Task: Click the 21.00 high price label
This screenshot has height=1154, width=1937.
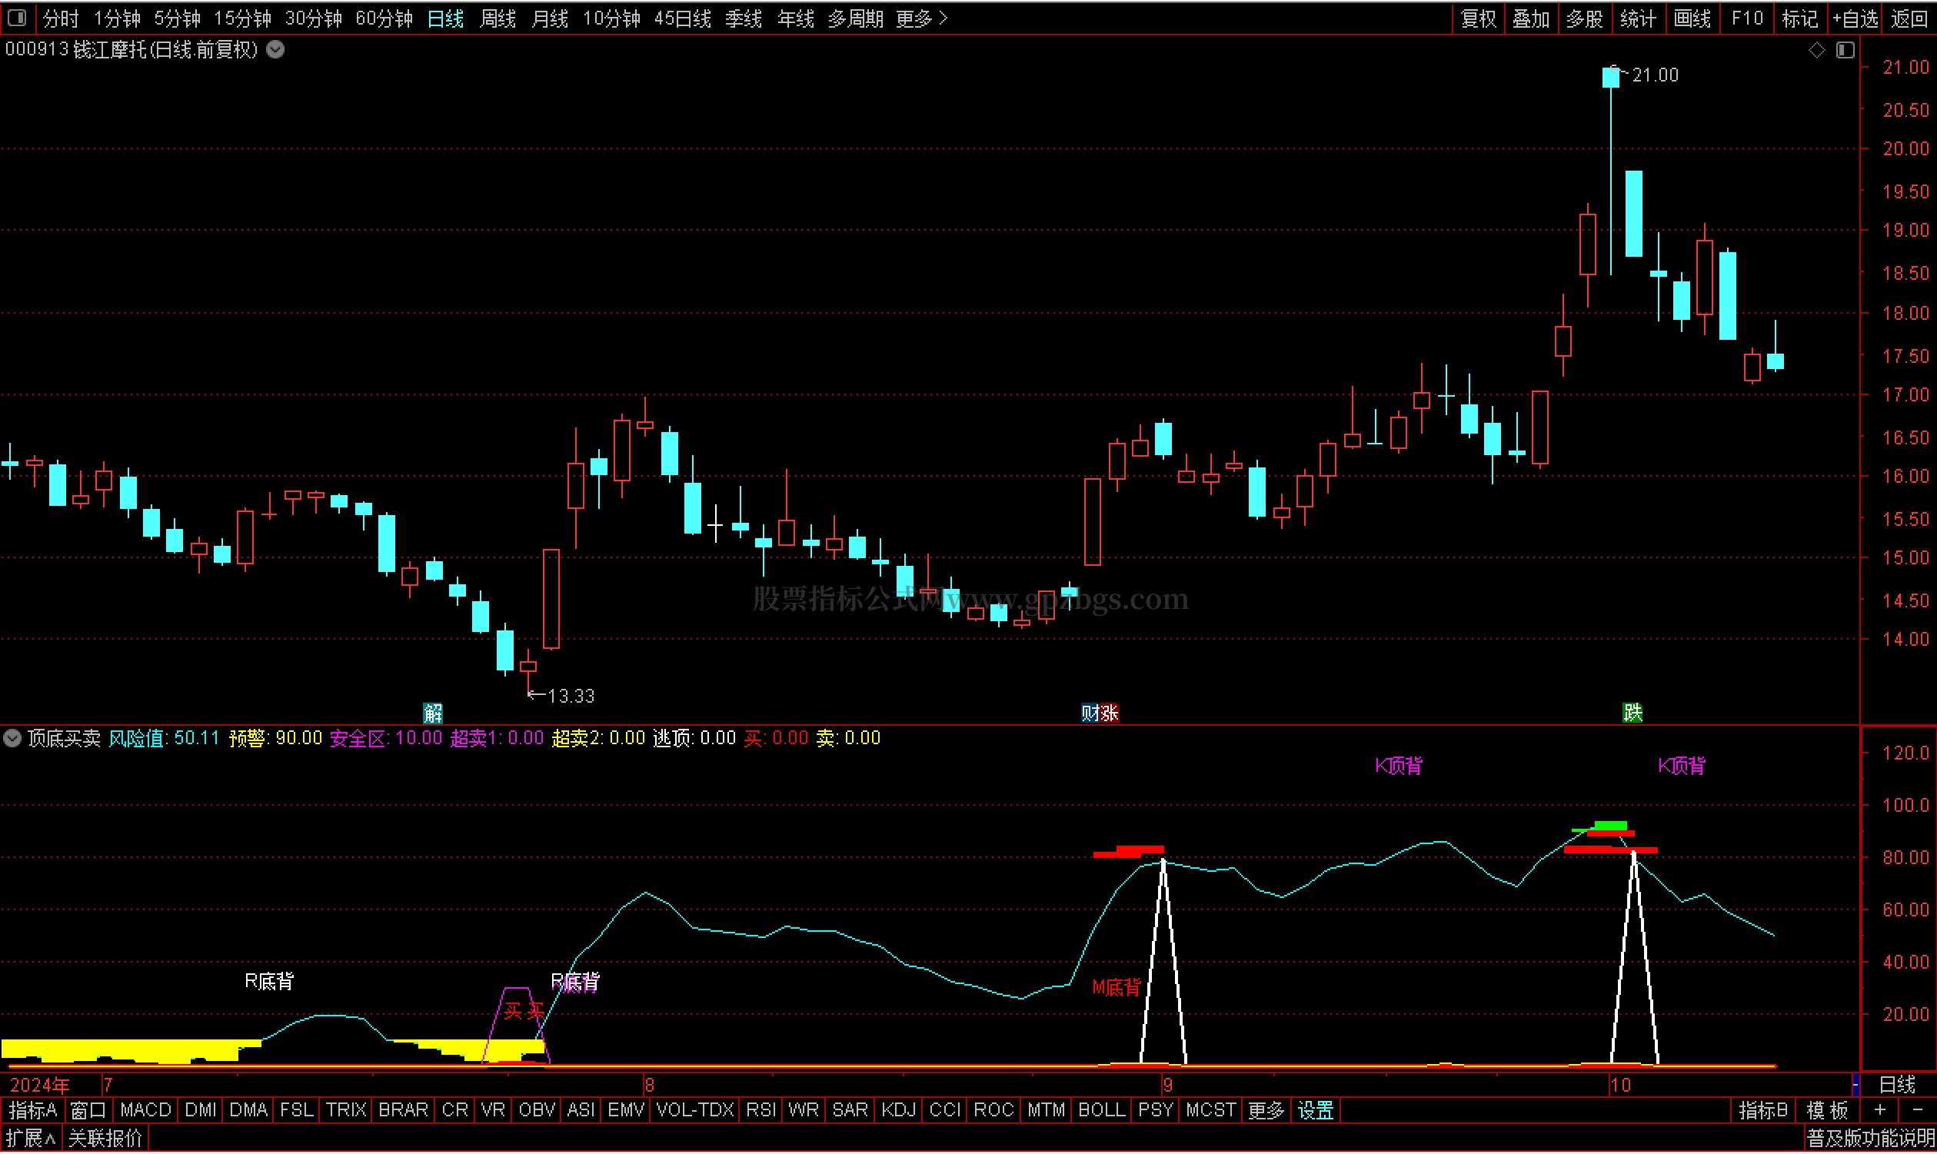Action: [1655, 75]
